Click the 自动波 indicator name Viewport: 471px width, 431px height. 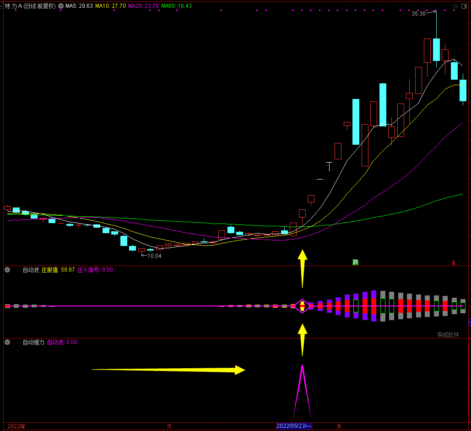[31, 270]
